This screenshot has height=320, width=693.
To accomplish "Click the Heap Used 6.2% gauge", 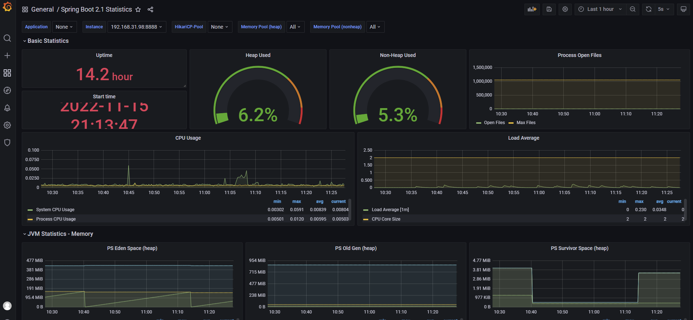I will pos(258,95).
